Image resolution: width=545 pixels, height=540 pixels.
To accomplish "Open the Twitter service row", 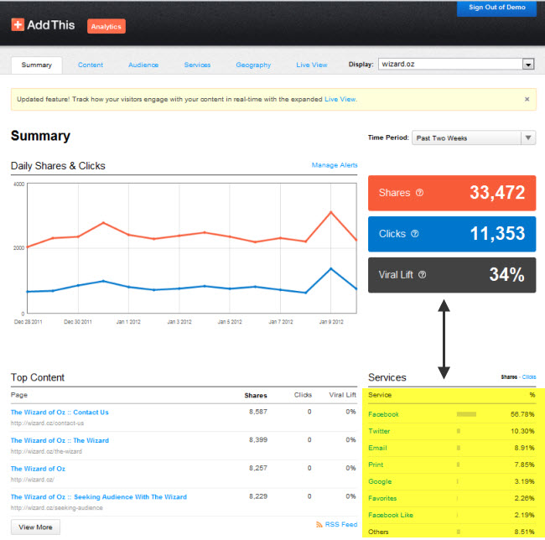I will click(x=451, y=431).
